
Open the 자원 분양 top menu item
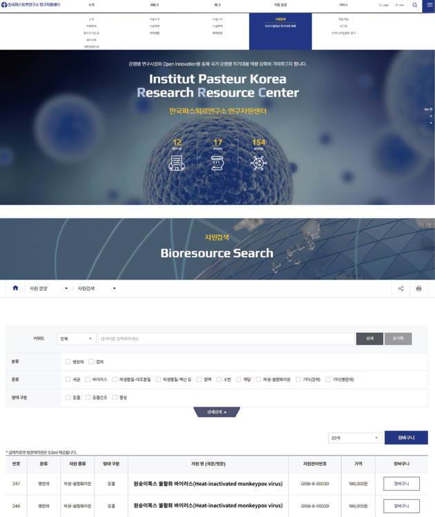pyautogui.click(x=280, y=5)
